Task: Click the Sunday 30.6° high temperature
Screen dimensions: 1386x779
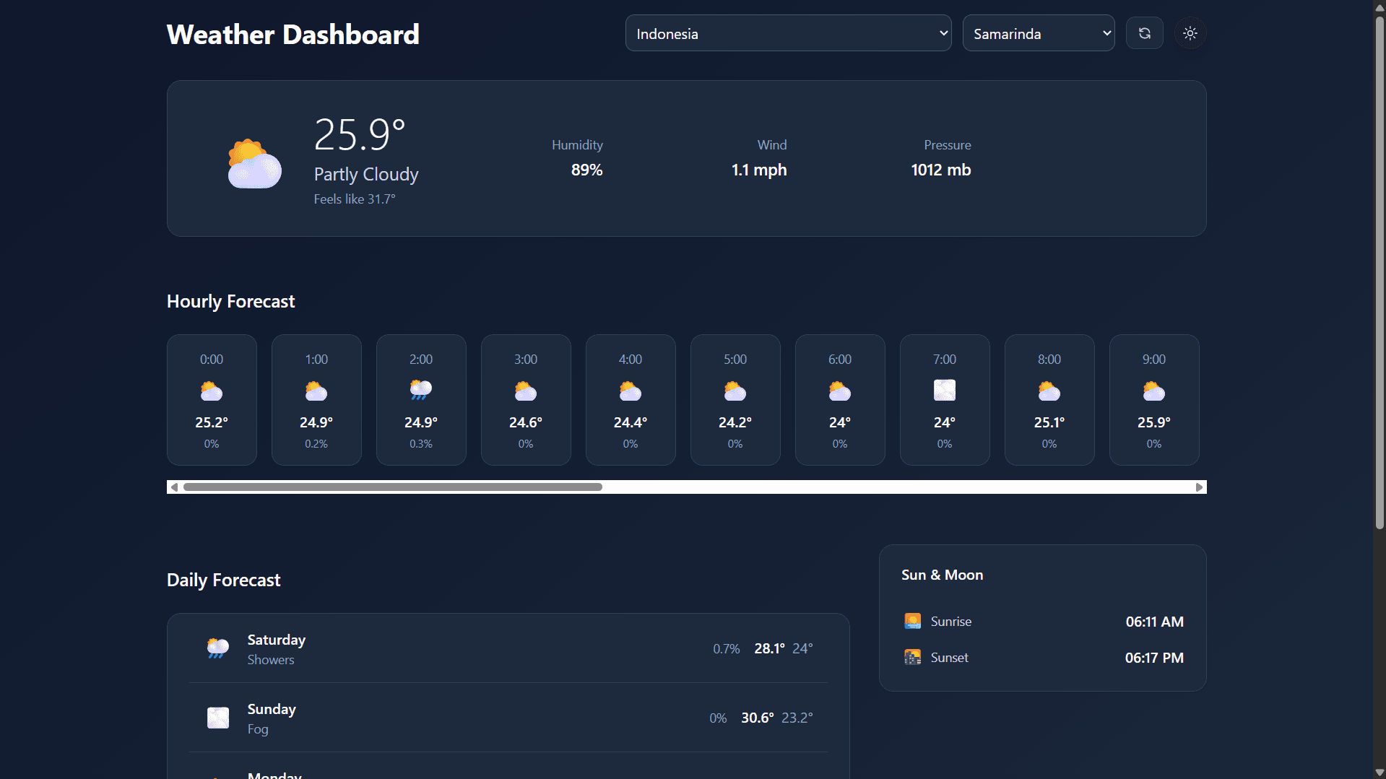Action: 758,718
